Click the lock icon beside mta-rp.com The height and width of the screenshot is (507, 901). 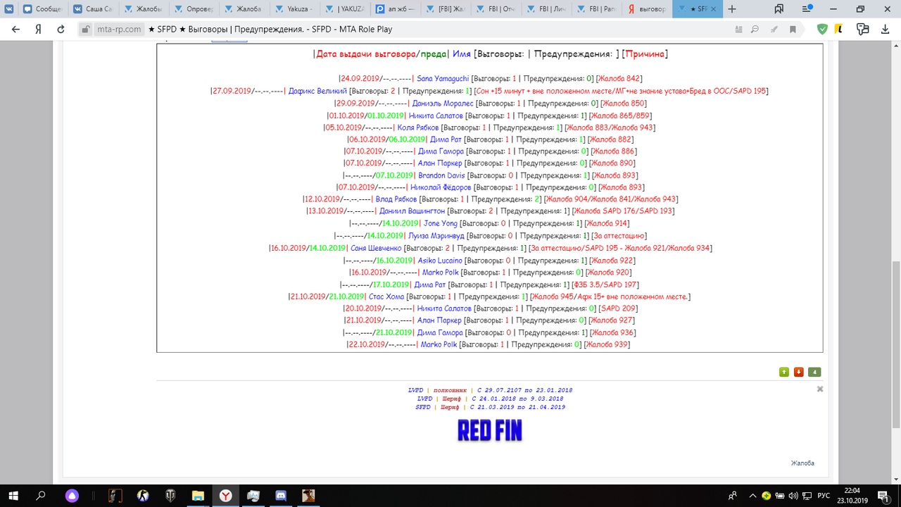[85, 30]
